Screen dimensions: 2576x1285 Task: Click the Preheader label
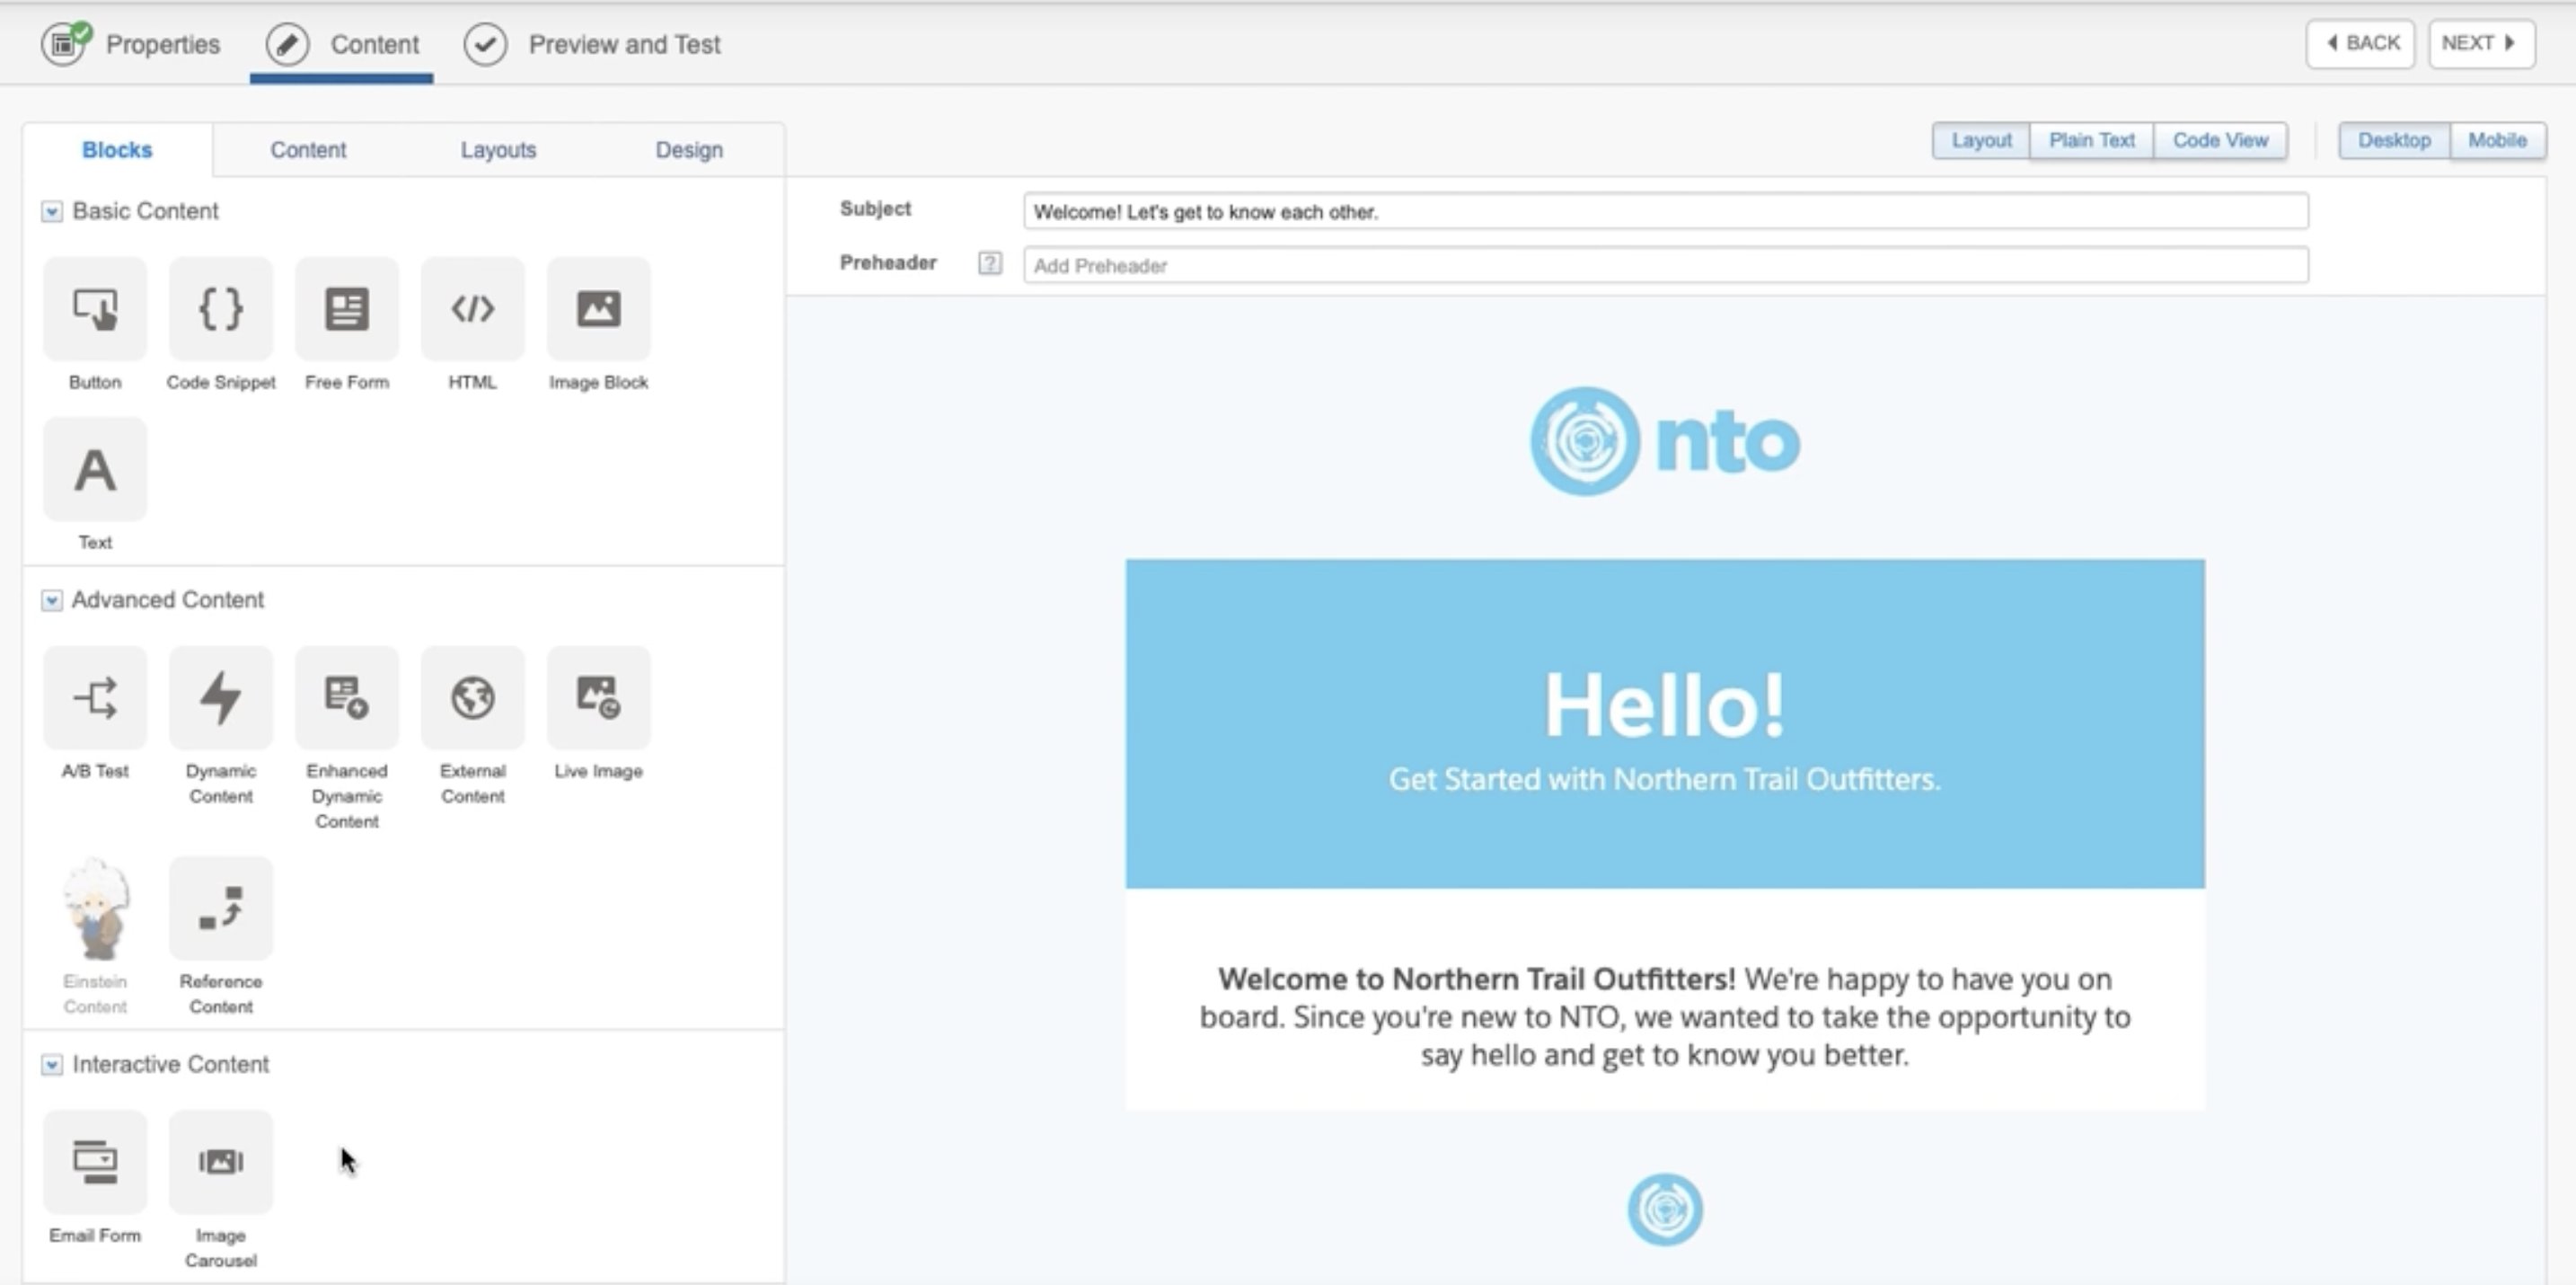[888, 262]
